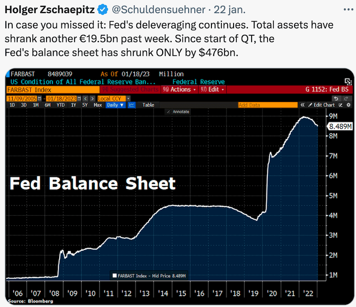Click the Annotate pencil tool
The height and width of the screenshot is (307, 356).
(178, 112)
